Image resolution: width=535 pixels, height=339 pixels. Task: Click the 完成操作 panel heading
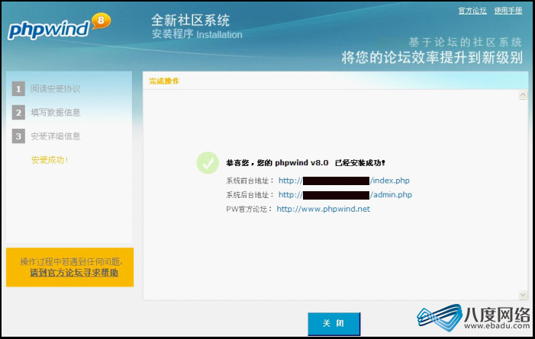164,81
